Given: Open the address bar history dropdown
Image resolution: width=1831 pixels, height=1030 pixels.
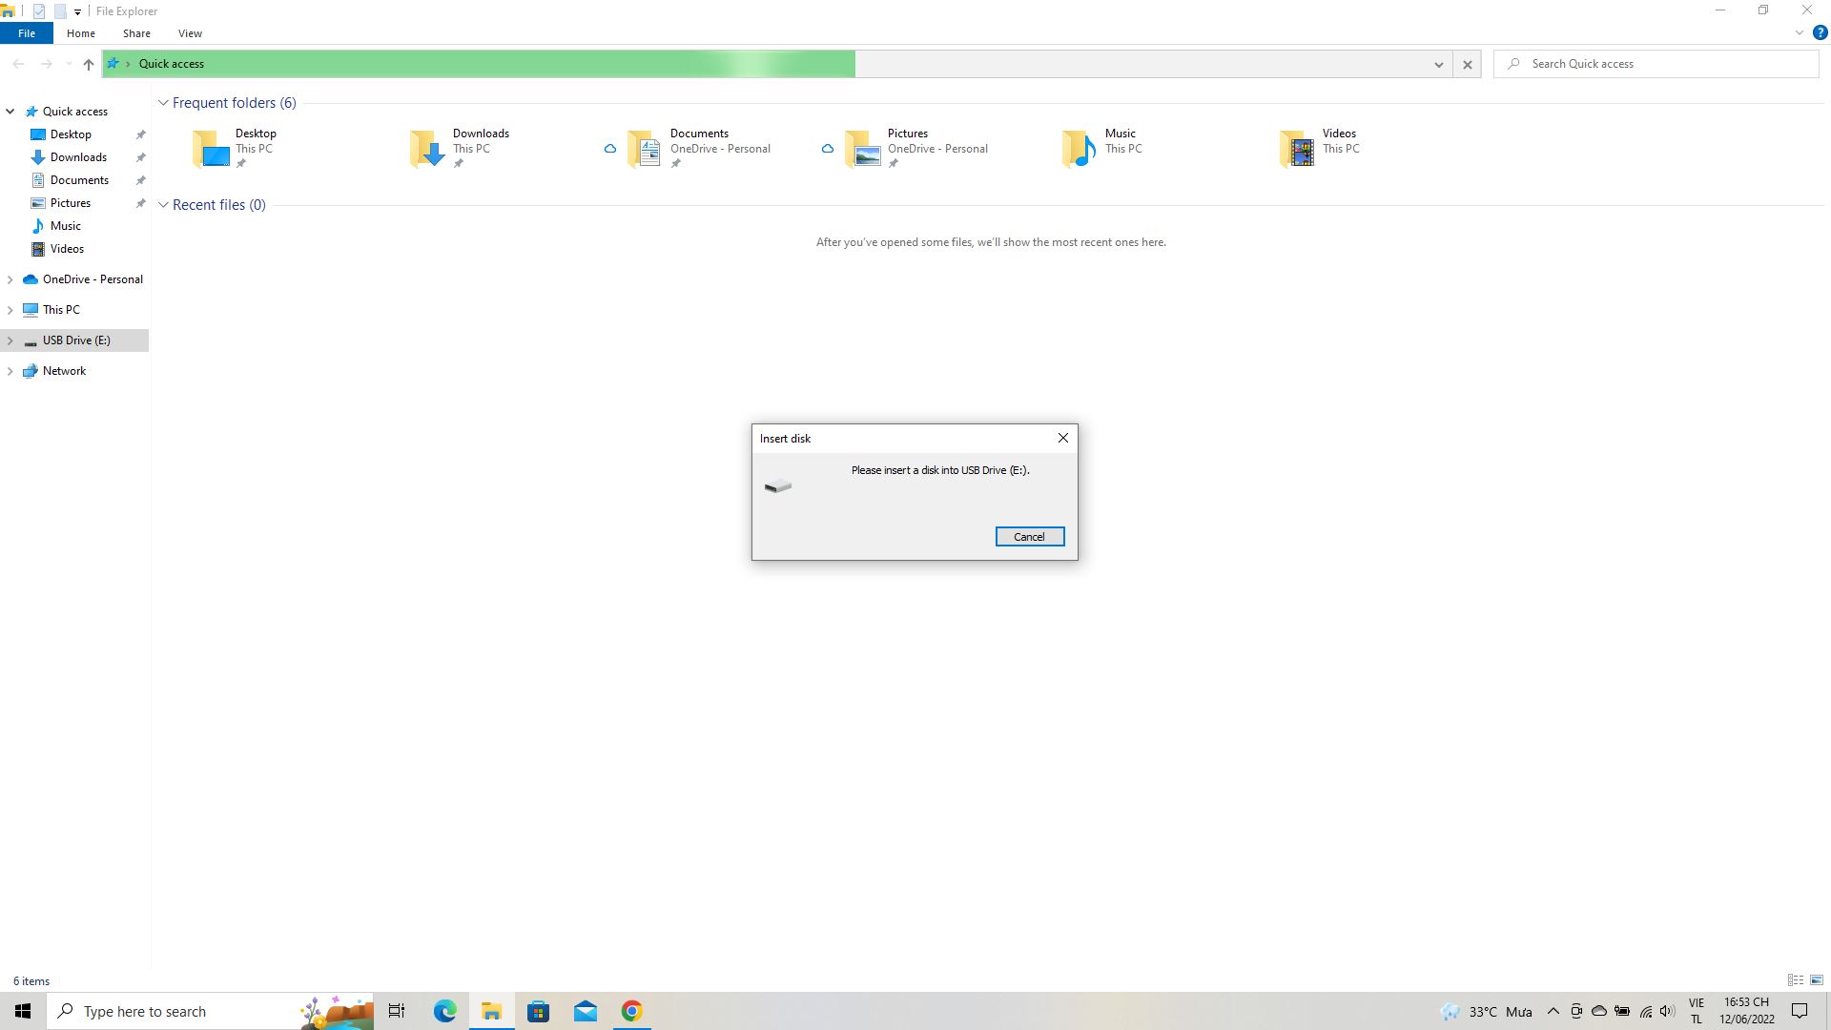Looking at the screenshot, I should (1438, 64).
